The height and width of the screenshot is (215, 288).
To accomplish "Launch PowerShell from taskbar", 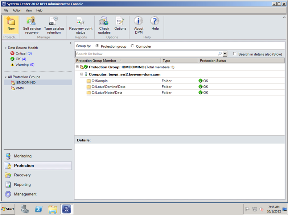I will coord(38,209).
